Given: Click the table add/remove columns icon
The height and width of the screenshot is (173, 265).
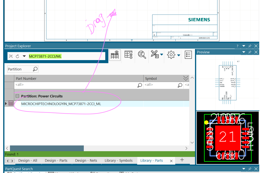Looking at the screenshot, I should click(x=128, y=55).
